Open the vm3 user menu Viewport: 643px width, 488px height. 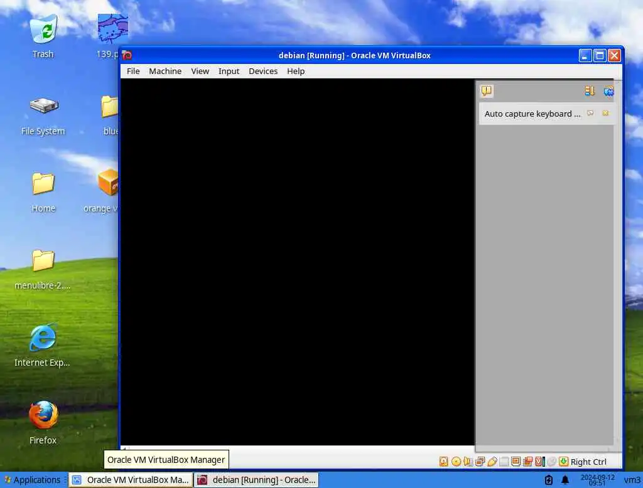(x=632, y=479)
